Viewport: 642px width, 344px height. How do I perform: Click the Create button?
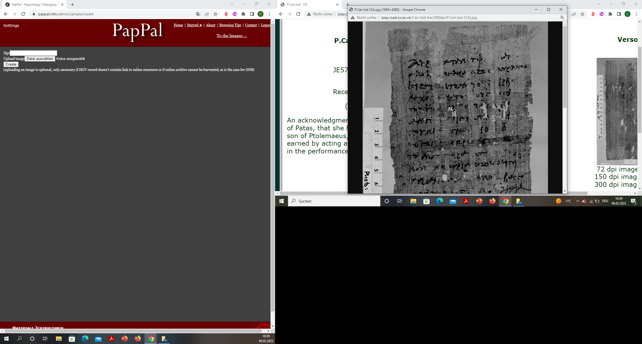[x=11, y=64]
